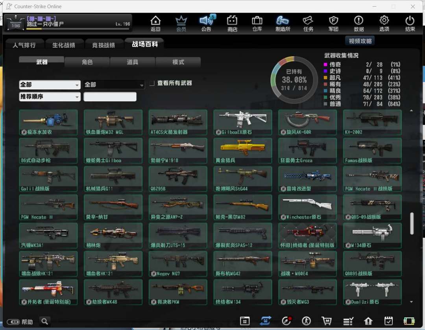Select the 异变之源AWP-Z weapon card
The image size is (425, 330).
178,207
